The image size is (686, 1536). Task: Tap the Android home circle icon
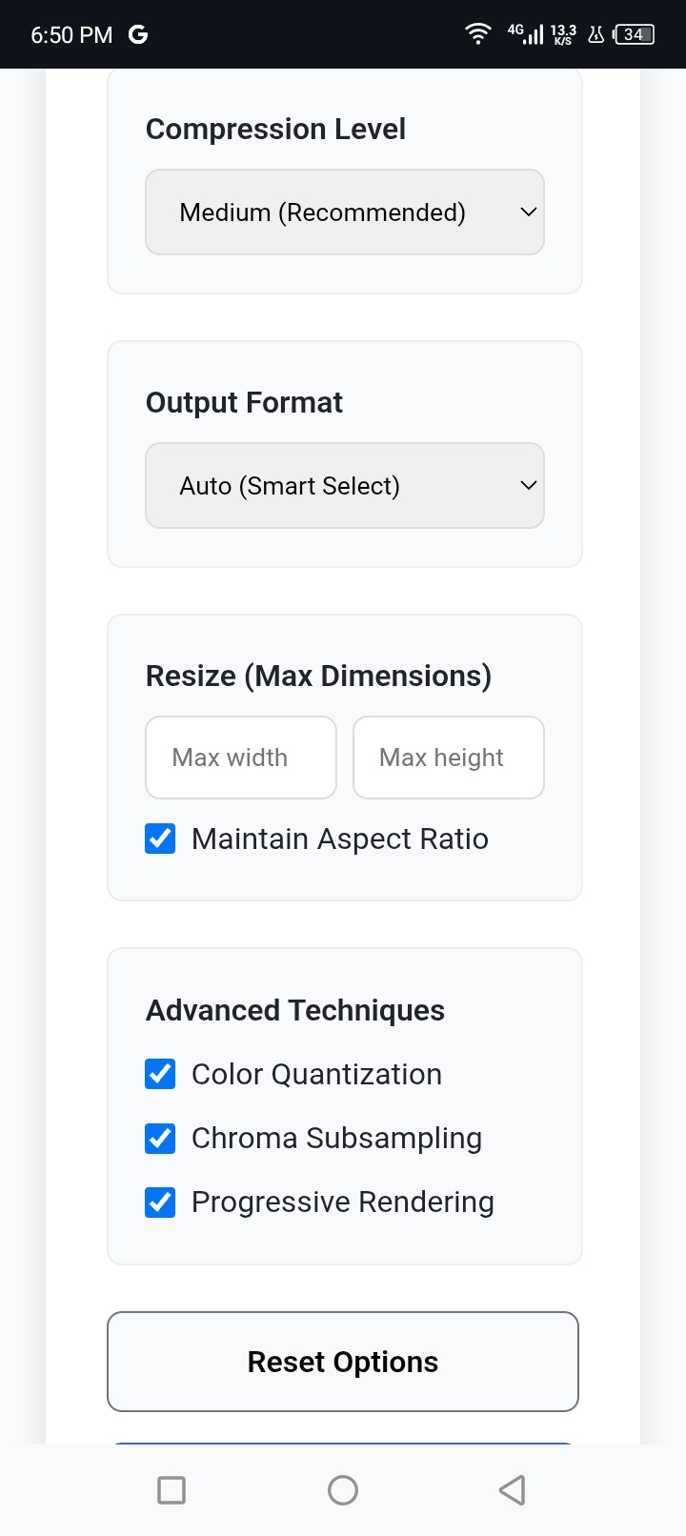coord(343,1489)
